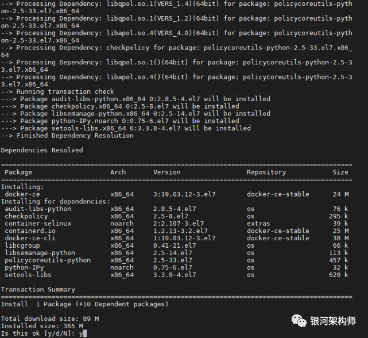Image resolution: width=368 pixels, height=338 pixels.
Task: Select 'checkpolicy' in the dependencies list
Action: tap(26, 216)
